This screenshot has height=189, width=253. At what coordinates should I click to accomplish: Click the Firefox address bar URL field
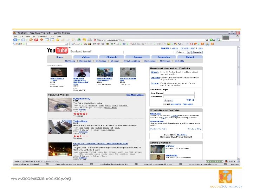click(151, 40)
